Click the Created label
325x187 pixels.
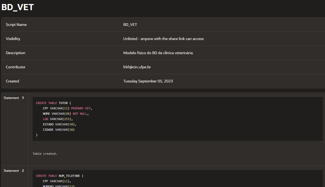[x=12, y=81]
